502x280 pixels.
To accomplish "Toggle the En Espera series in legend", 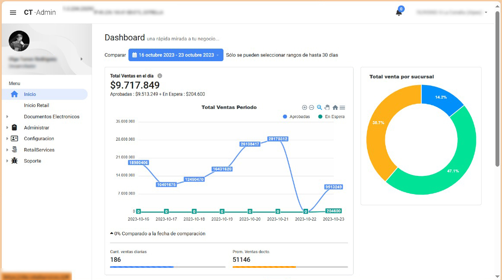I will coord(332,117).
